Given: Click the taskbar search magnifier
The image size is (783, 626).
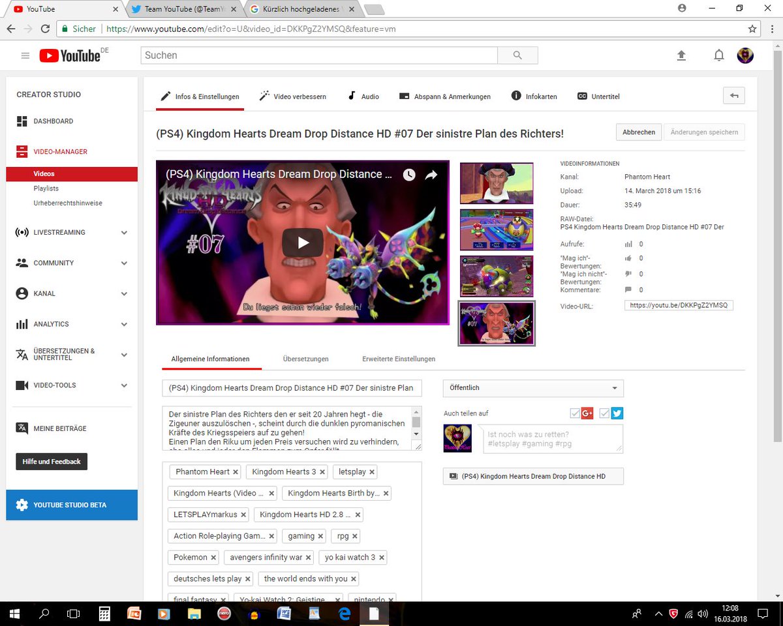Looking at the screenshot, I should click(44, 614).
